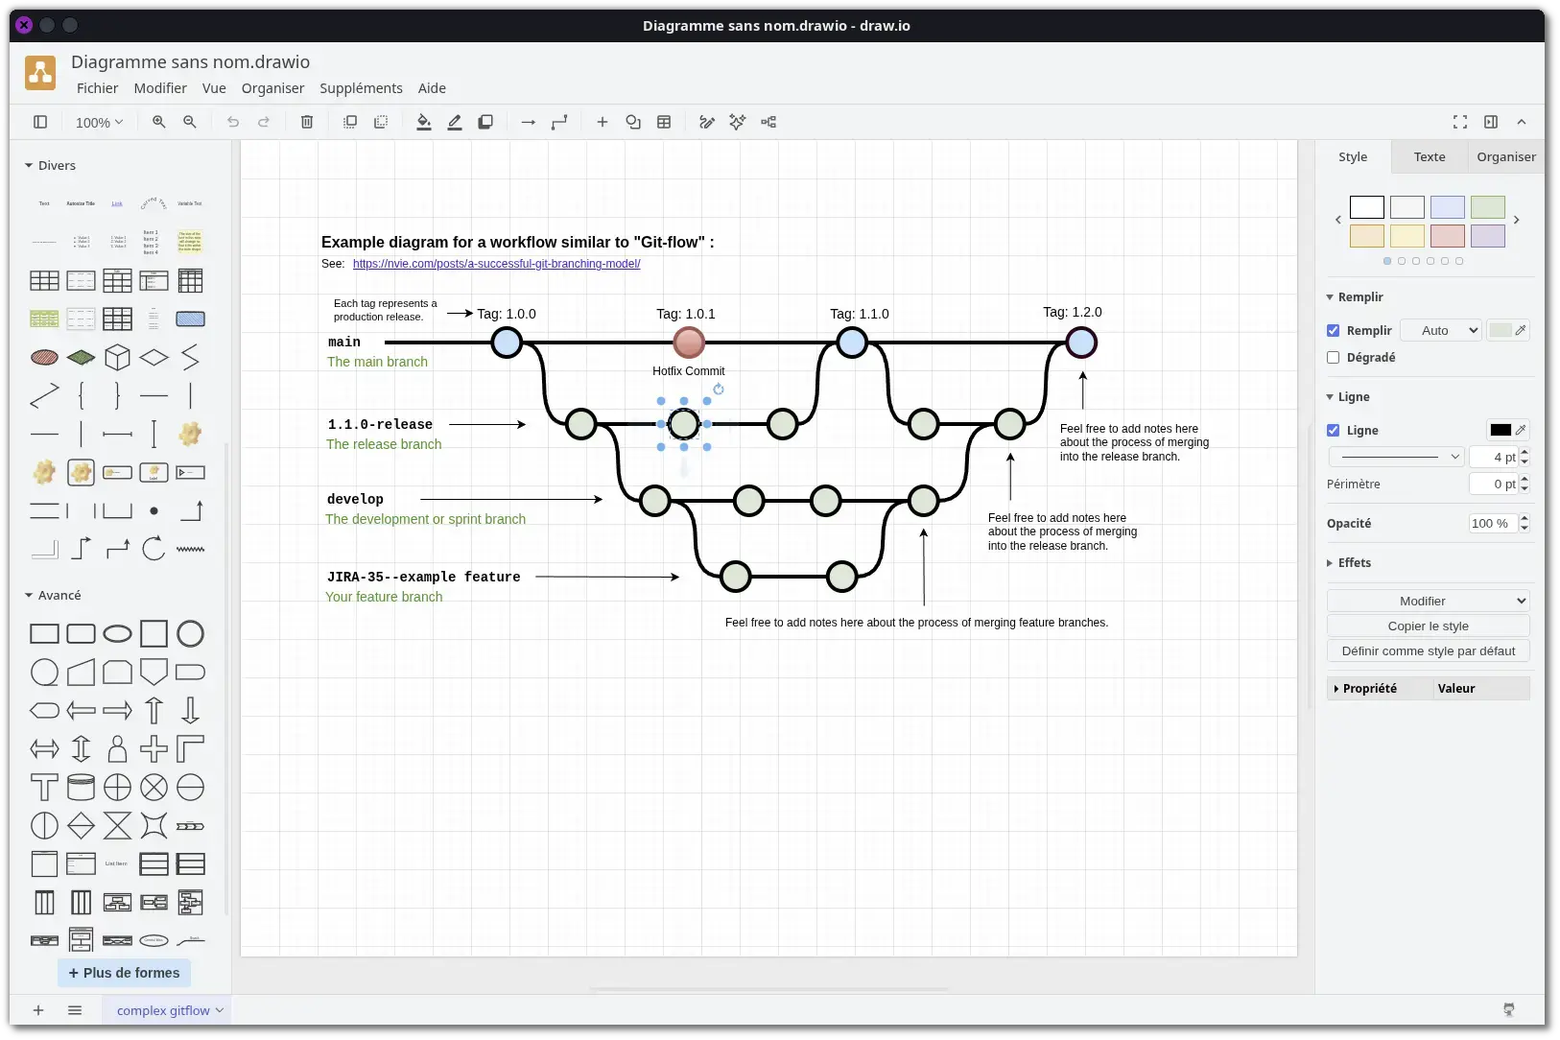The width and height of the screenshot is (1560, 1040).
Task: Delete selection with the trash icon
Action: pyautogui.click(x=307, y=122)
